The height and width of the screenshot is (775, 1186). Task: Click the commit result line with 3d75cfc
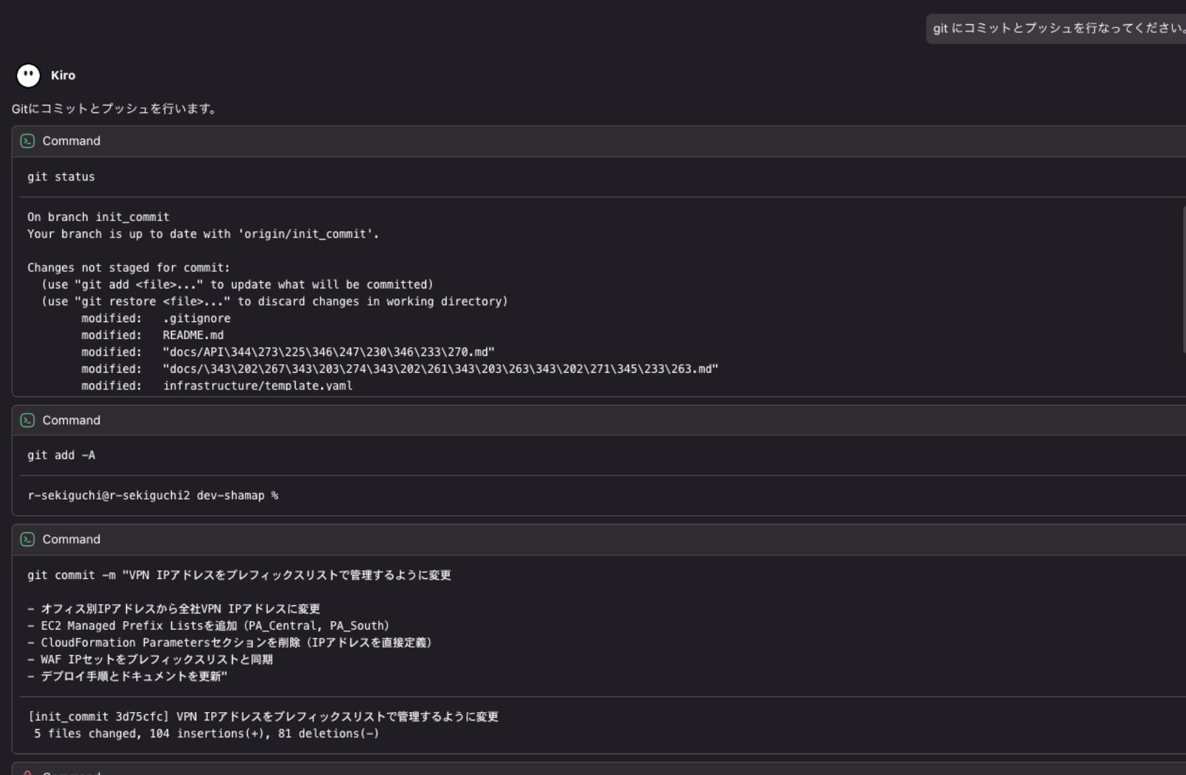263,716
